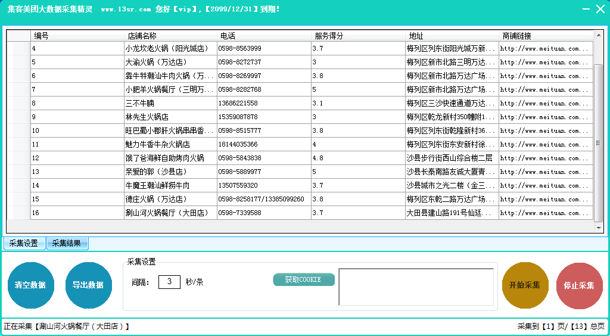Click the table scrollbar down arrow
This screenshot has width=610, height=336.
pos(598,228)
